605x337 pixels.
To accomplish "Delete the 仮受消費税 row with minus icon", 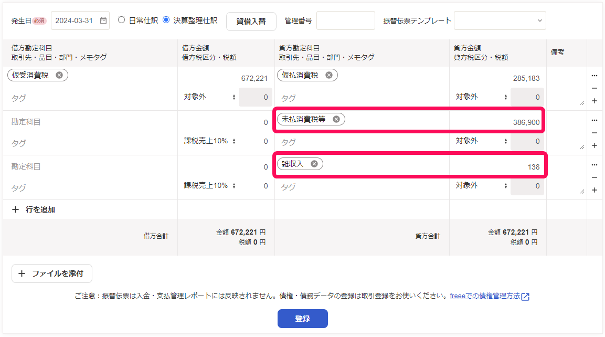I will point(594,88).
